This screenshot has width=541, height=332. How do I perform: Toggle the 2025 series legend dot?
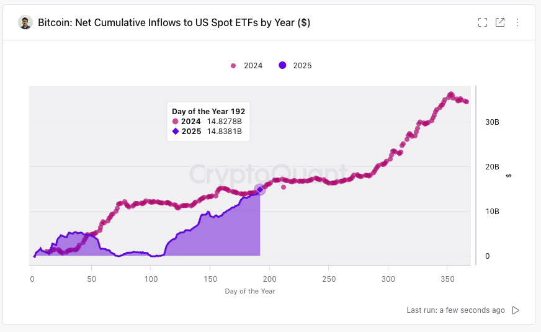pyautogui.click(x=282, y=65)
